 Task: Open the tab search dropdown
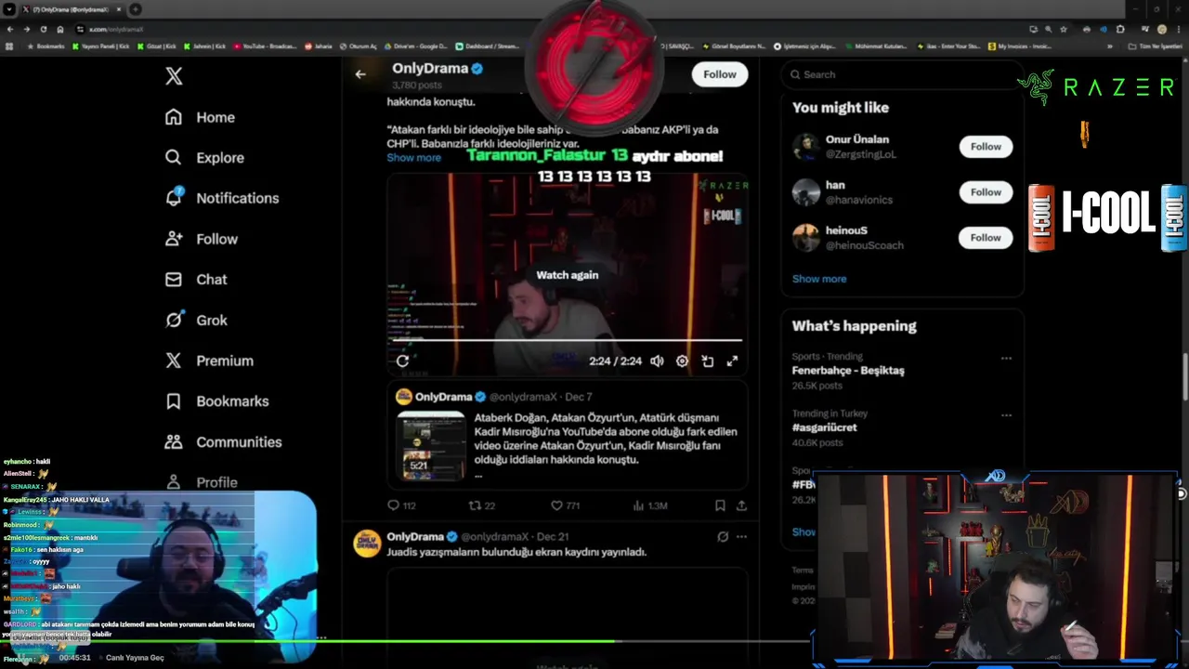coord(9,9)
